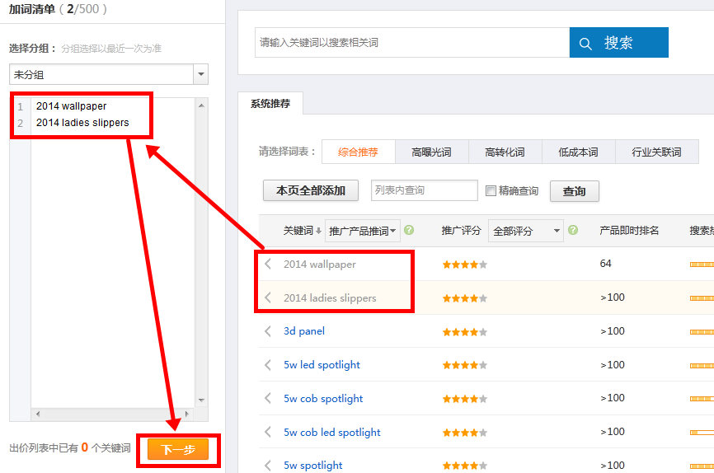
Task: Click the add arrow next to 5w cob spotlight
Action: (x=268, y=399)
